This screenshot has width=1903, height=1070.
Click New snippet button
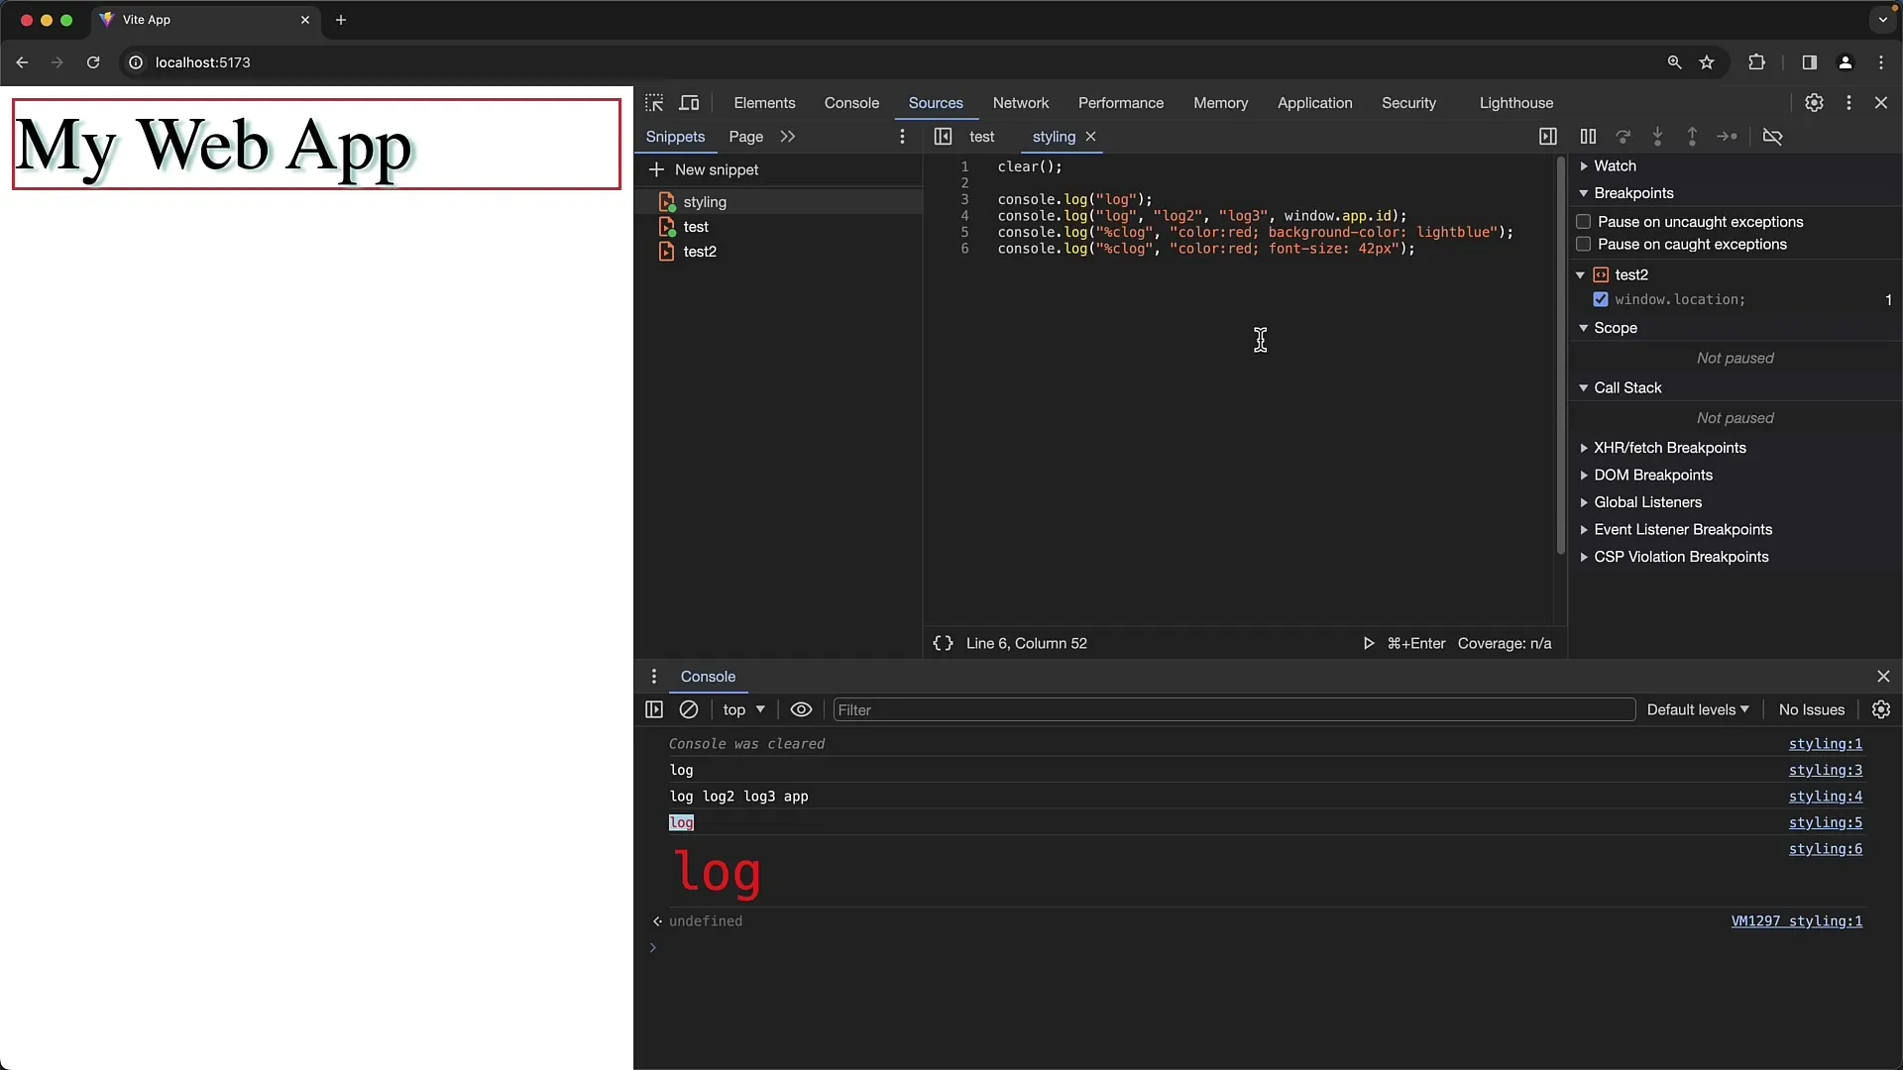click(x=707, y=168)
